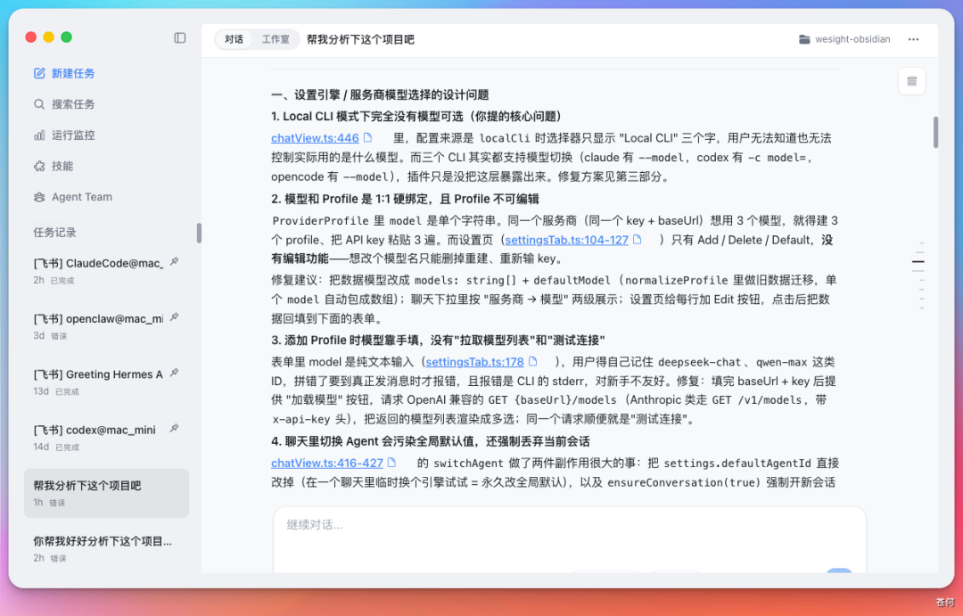Screen dimensions: 963x616
Task: Click the 继续对话 message input field
Action: tap(569, 539)
